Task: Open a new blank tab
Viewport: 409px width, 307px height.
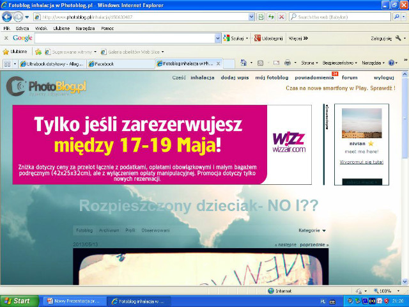Action: click(x=229, y=63)
